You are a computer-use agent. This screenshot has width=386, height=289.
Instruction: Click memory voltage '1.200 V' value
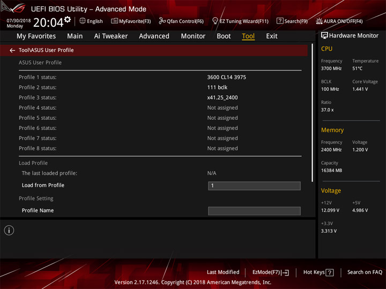[x=360, y=149]
